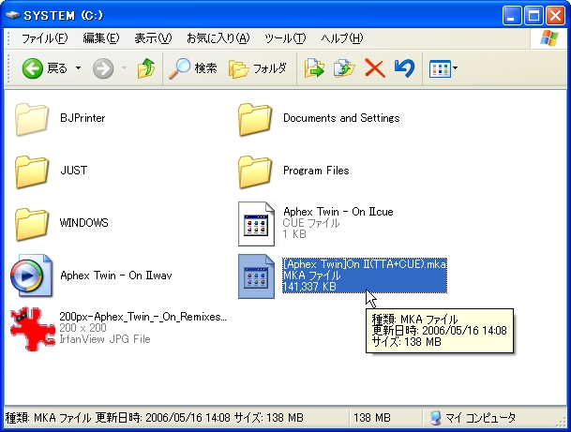Image resolution: width=571 pixels, height=432 pixels.
Task: Go up one folder level
Action: [146, 68]
